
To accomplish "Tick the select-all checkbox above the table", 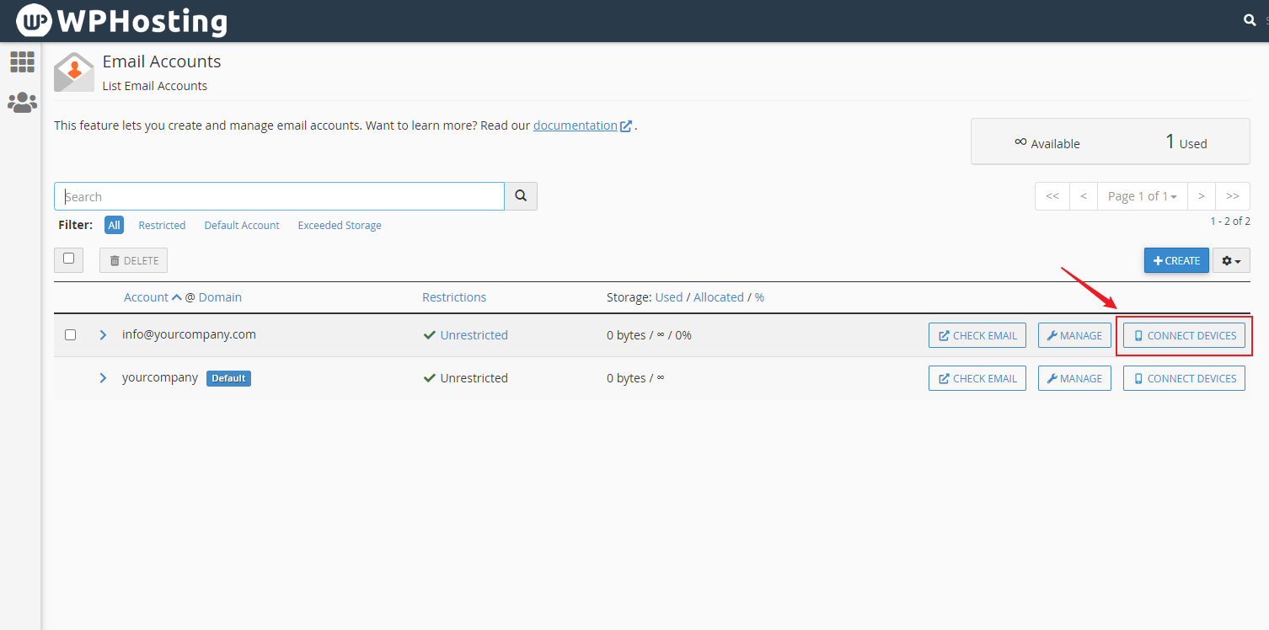I will pos(69,259).
